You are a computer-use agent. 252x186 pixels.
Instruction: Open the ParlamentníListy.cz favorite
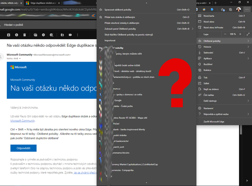pos(146,77)
